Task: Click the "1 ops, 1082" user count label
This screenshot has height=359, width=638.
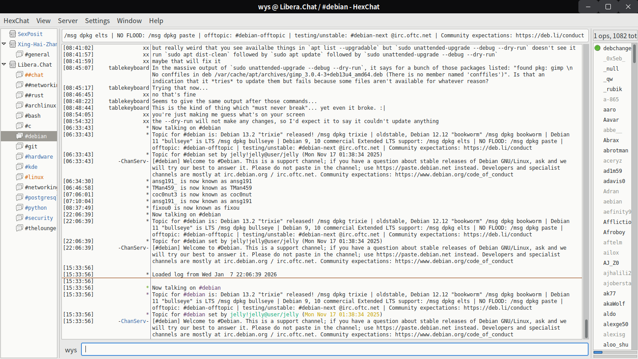Action: pos(615,36)
